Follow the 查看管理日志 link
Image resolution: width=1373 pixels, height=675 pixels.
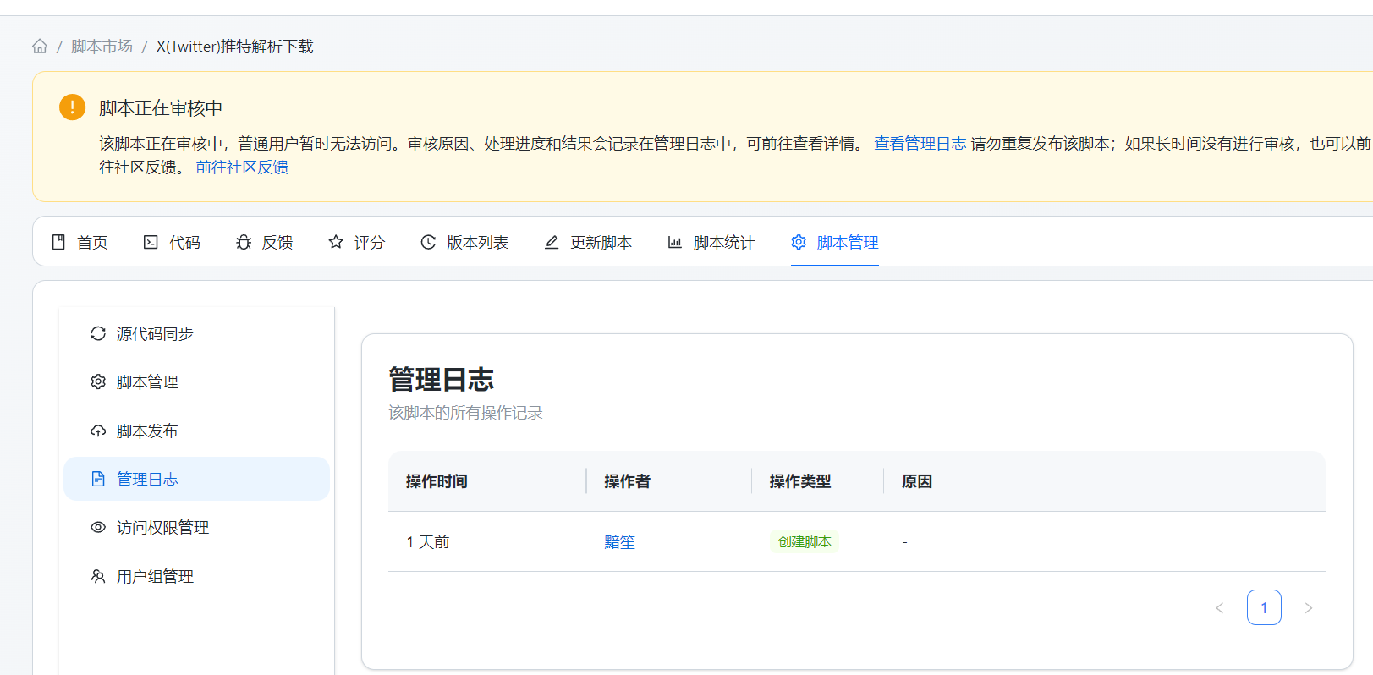coord(920,144)
